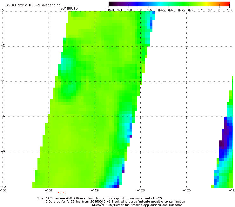Screen dimensions: 235x207
Task: Click longitude axis label '-135'
Action: pos(3,190)
